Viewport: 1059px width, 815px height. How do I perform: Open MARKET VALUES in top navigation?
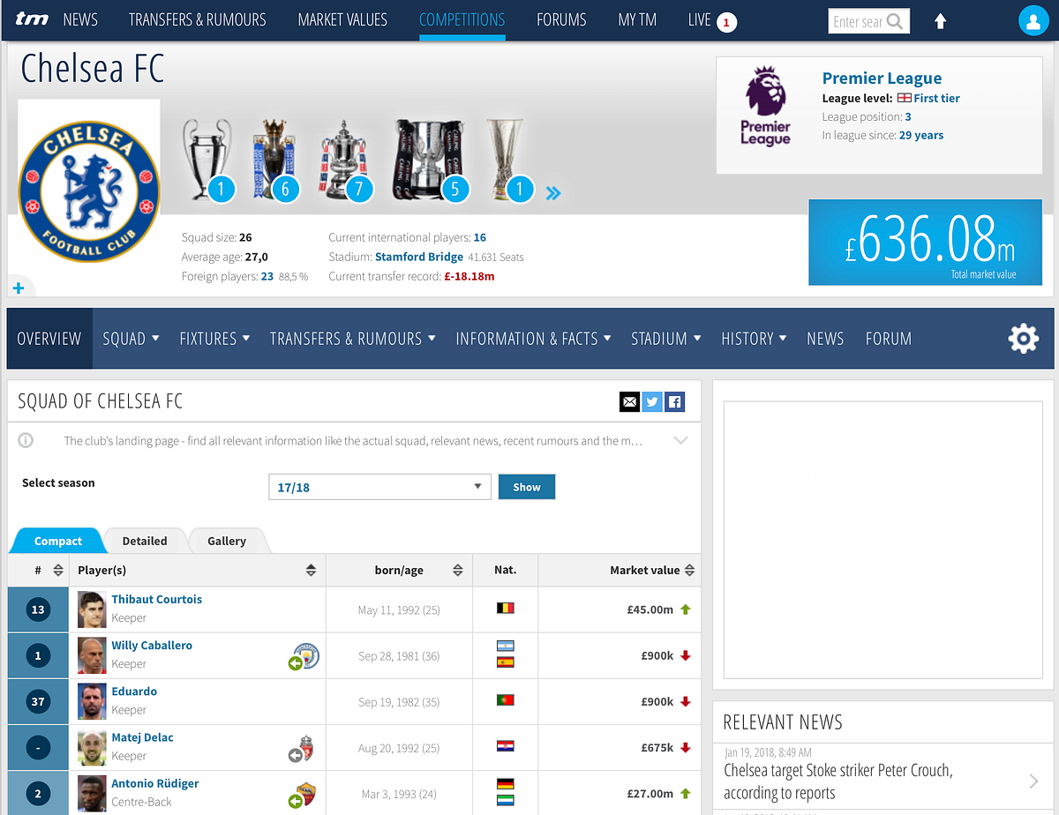point(342,19)
